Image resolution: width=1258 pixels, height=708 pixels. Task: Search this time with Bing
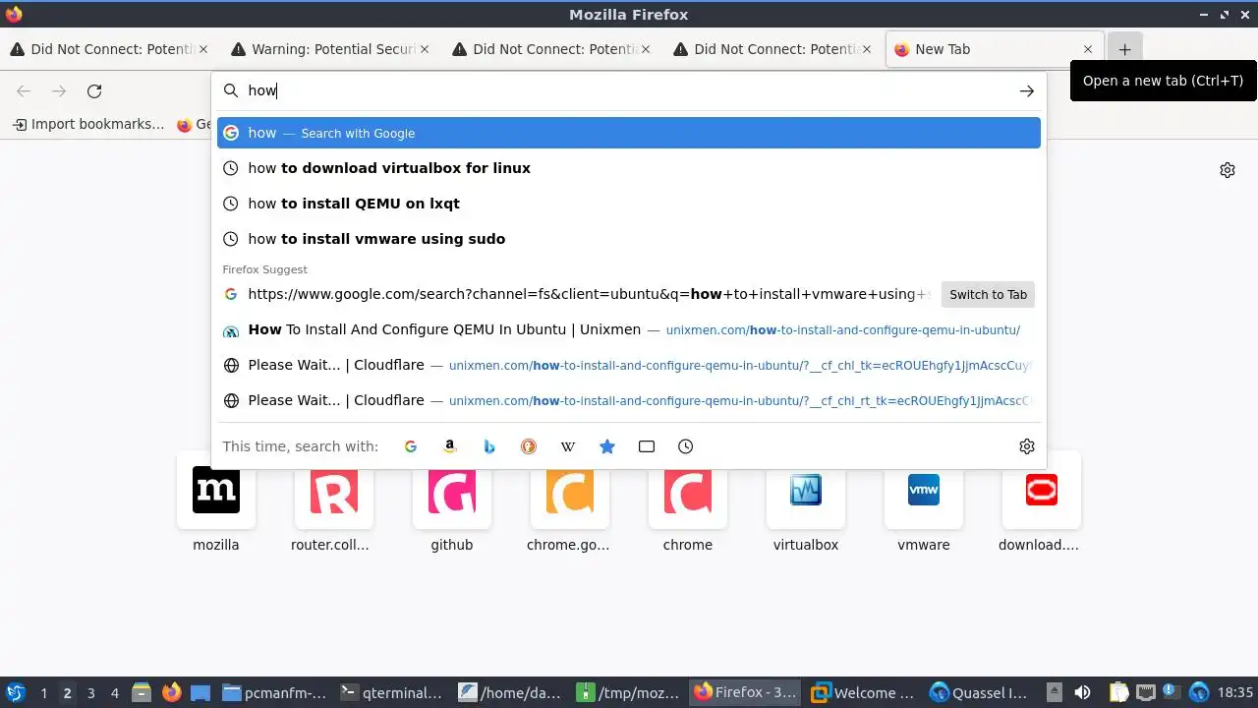click(x=489, y=446)
